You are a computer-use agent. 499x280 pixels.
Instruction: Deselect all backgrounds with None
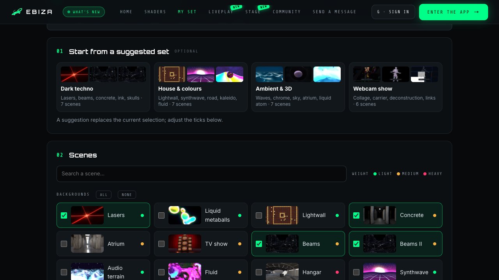(127, 195)
